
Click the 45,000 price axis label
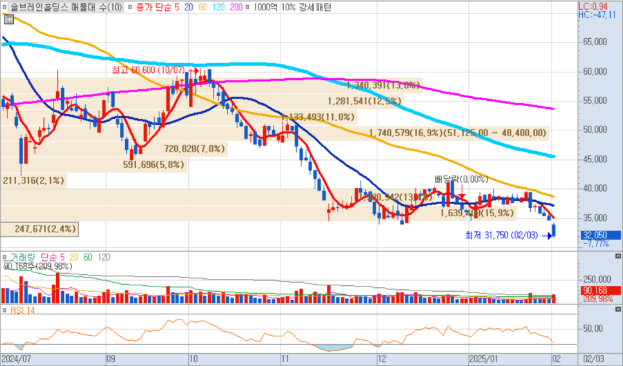pos(595,159)
